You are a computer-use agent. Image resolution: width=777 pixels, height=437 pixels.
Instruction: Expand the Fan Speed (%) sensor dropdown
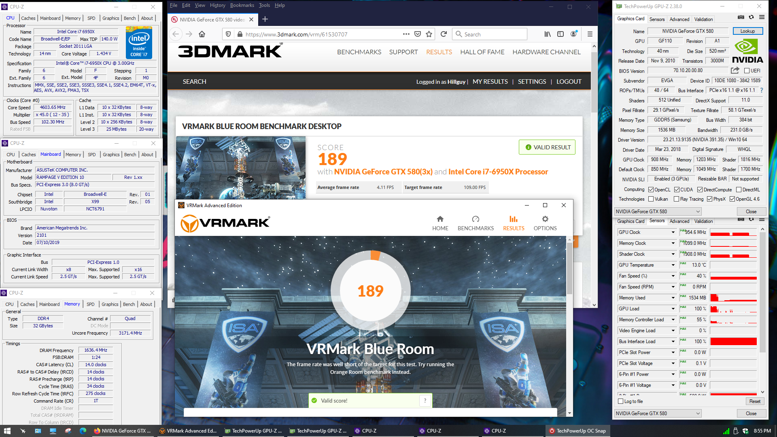(673, 276)
